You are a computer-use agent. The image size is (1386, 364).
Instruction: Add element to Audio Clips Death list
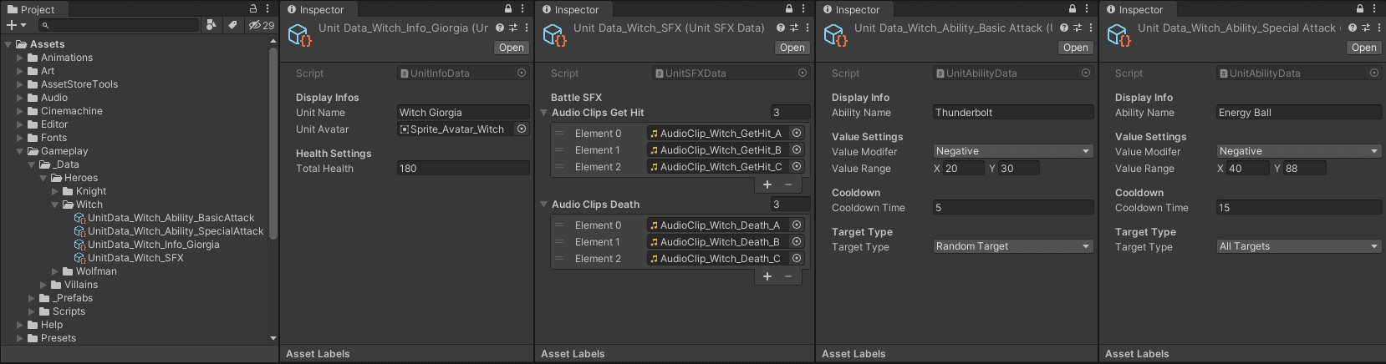click(767, 276)
